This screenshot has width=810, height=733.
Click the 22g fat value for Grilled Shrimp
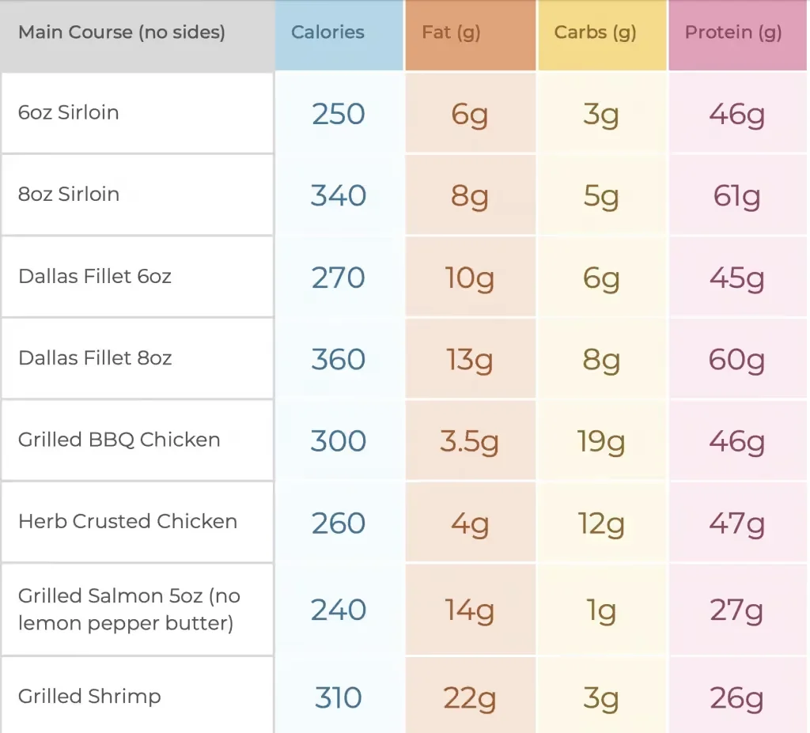[470, 698]
